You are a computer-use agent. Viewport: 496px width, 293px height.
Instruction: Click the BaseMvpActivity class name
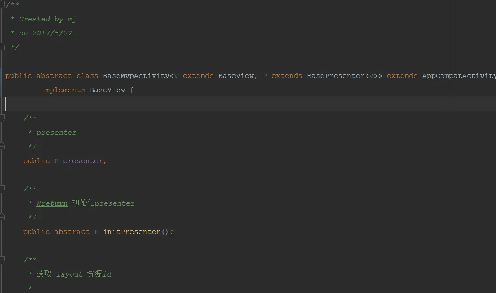tap(136, 76)
